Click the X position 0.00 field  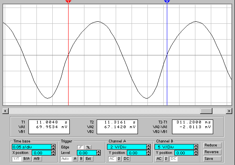42,153
